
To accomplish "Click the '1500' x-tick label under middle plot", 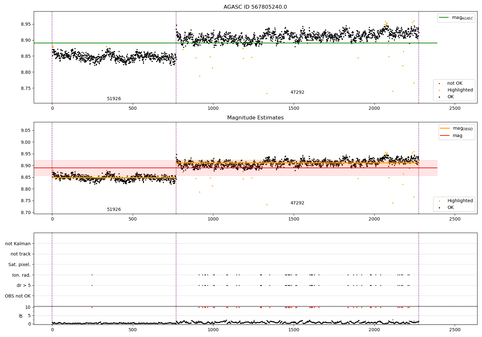I will (294, 219).
